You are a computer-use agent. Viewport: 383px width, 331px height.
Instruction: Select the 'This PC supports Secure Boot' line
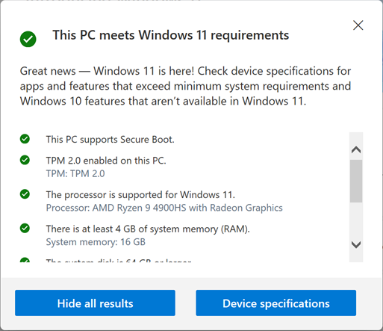click(110, 140)
